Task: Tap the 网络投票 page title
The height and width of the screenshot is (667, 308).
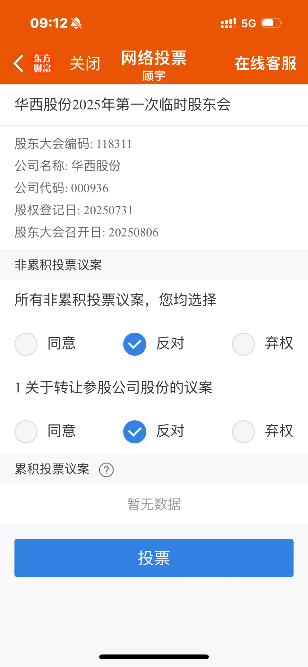Action: coord(154,58)
